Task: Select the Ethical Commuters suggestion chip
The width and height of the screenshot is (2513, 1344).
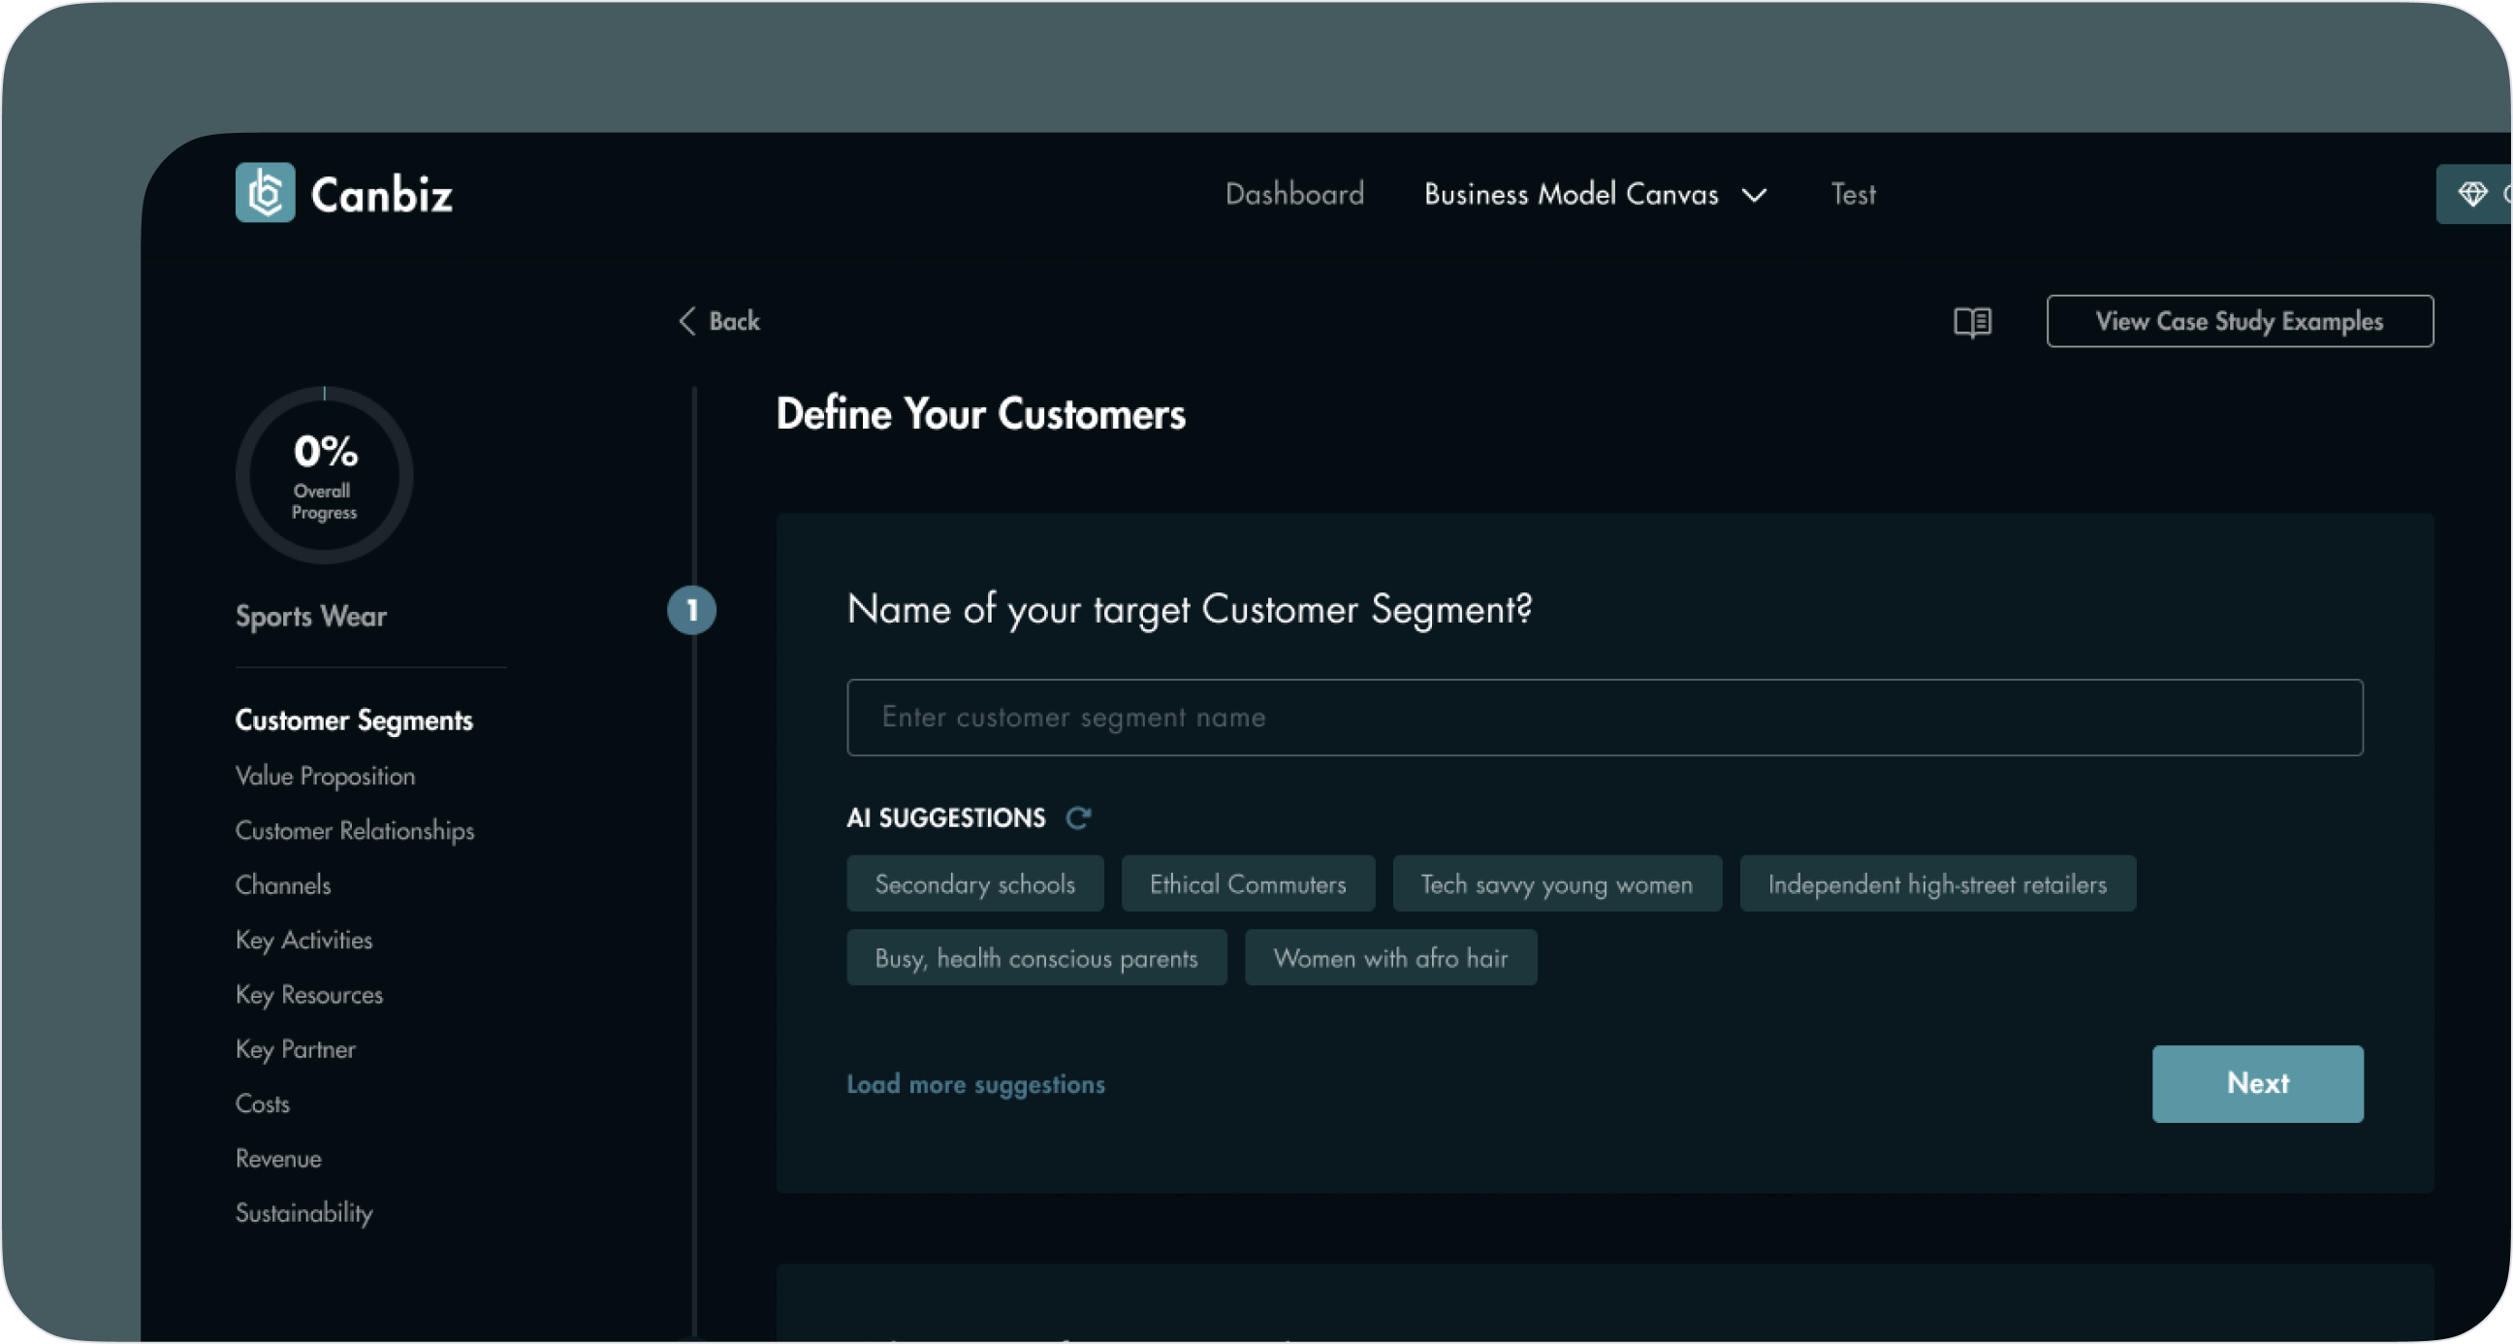Action: point(1247,884)
